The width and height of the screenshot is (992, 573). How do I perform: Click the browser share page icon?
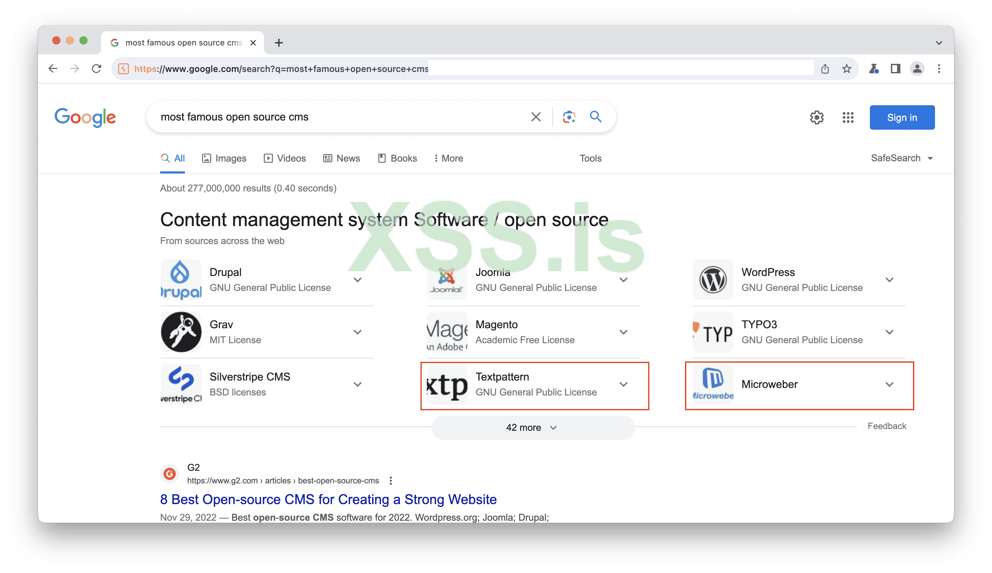pyautogui.click(x=825, y=69)
